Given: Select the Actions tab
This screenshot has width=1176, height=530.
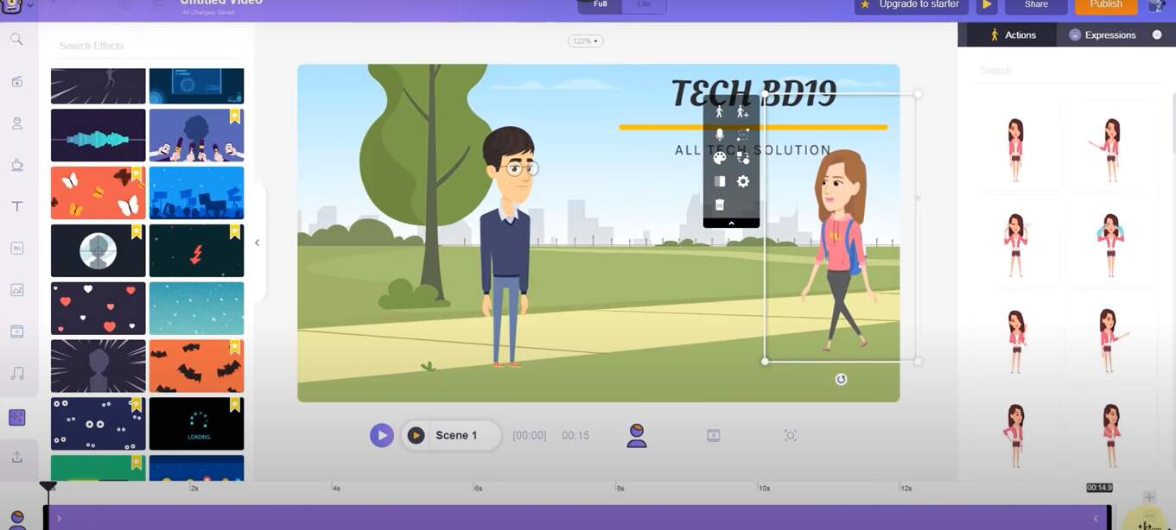Looking at the screenshot, I should 1012,35.
